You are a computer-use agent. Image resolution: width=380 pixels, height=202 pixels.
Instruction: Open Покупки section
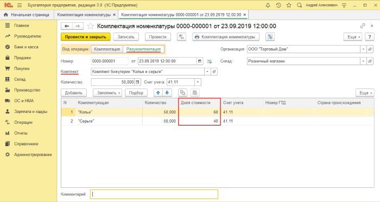[22, 68]
